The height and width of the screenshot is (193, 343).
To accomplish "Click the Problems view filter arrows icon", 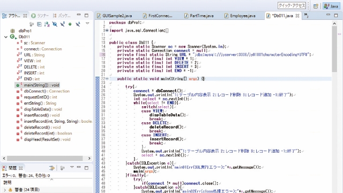I will pos(52,168).
